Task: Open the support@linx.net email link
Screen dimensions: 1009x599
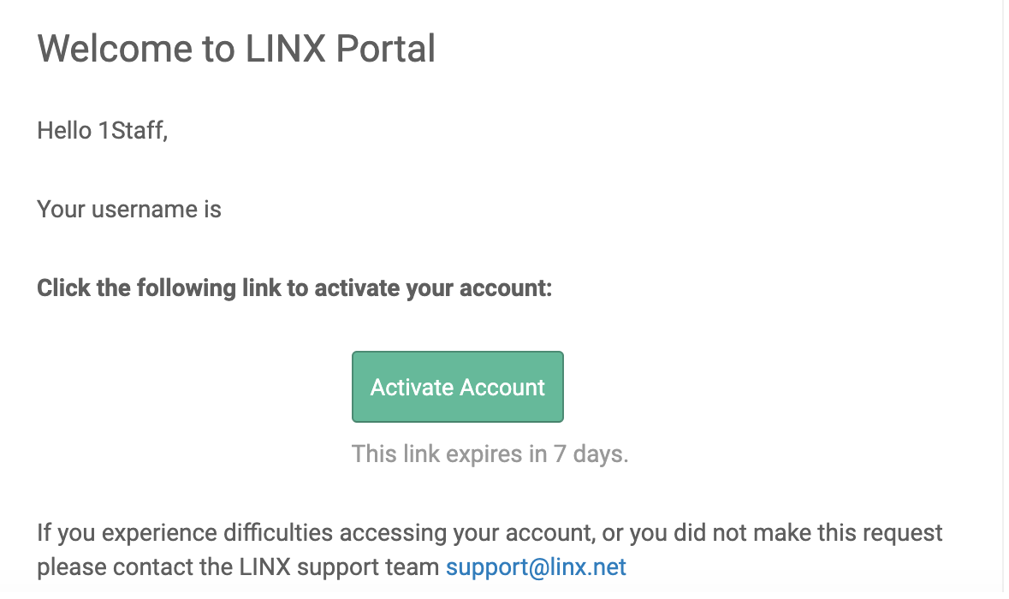Action: 536,566
